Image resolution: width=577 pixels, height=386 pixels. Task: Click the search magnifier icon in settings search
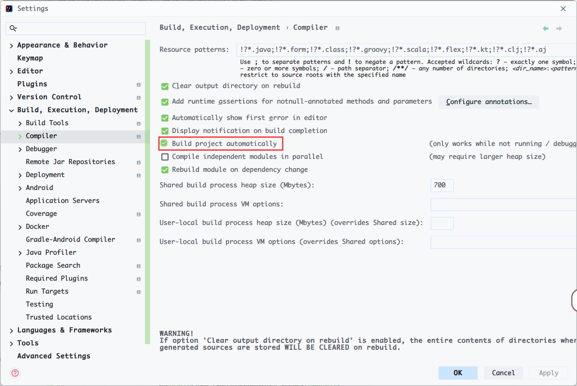click(x=13, y=28)
